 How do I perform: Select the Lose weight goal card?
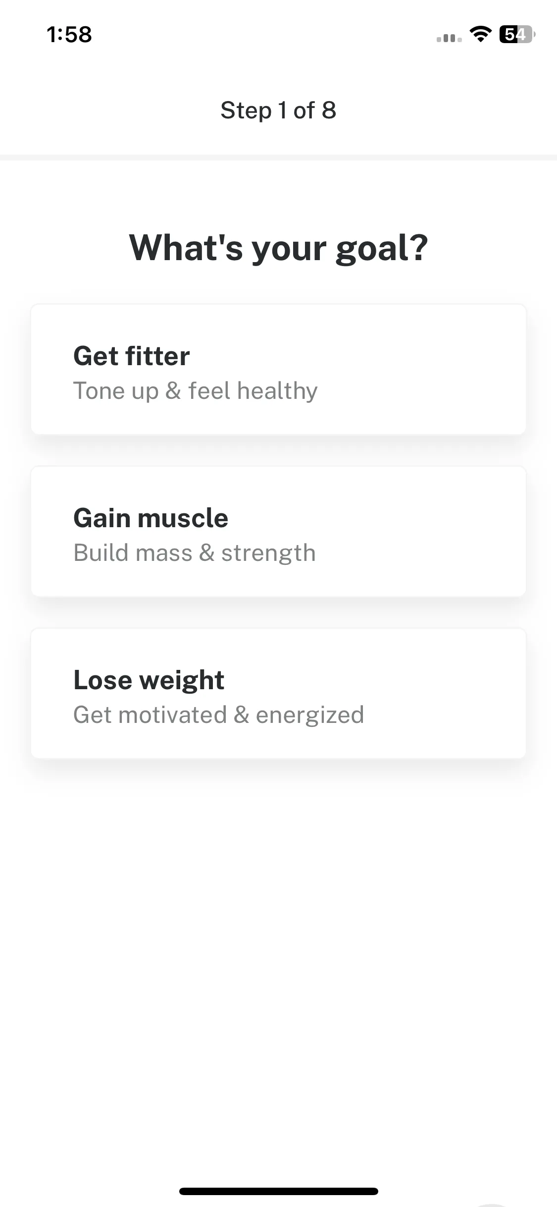tap(278, 694)
